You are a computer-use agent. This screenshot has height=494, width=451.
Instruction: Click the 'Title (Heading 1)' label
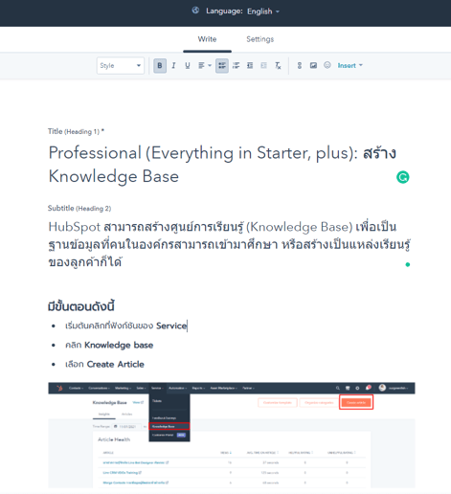76,131
